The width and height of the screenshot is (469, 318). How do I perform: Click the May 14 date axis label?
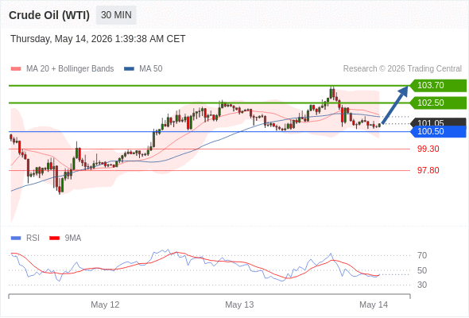point(374,304)
